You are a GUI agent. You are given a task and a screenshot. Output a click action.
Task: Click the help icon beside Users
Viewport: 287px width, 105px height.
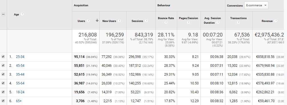click(x=88, y=21)
